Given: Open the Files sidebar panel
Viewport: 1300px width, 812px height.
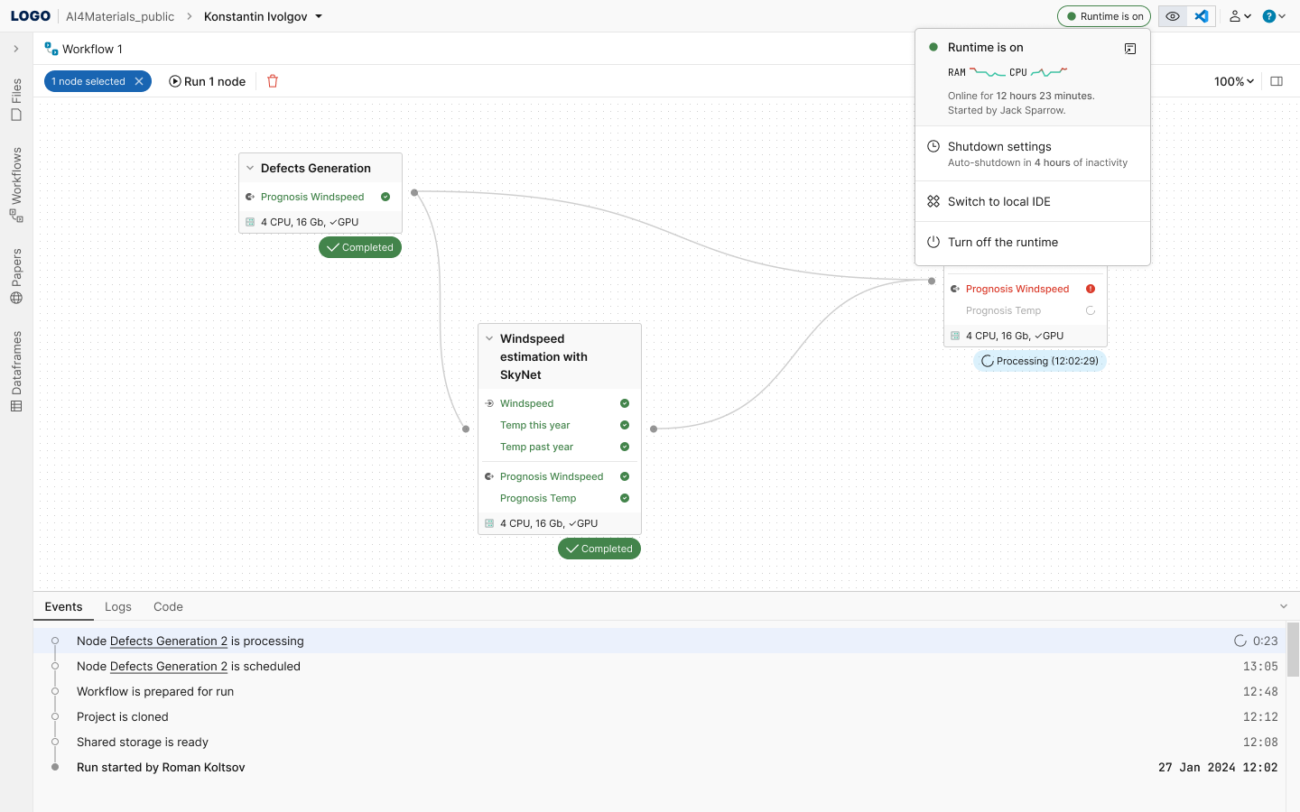Looking at the screenshot, I should pos(16,99).
